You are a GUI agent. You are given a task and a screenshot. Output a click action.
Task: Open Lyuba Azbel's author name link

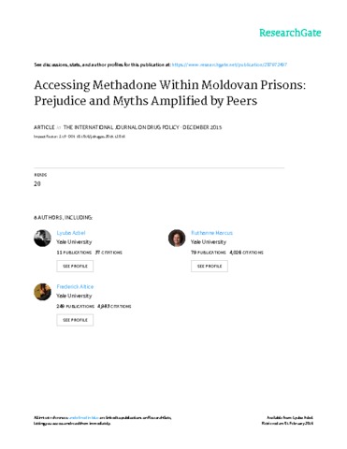pos(71,233)
